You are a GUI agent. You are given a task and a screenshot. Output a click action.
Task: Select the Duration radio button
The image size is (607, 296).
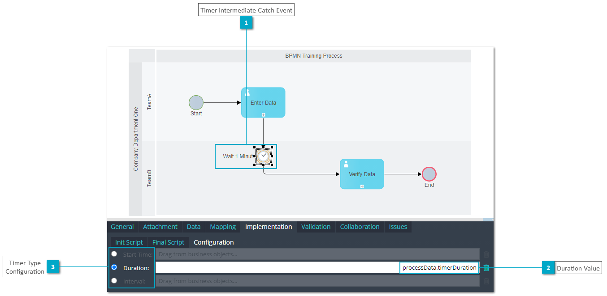(114, 267)
